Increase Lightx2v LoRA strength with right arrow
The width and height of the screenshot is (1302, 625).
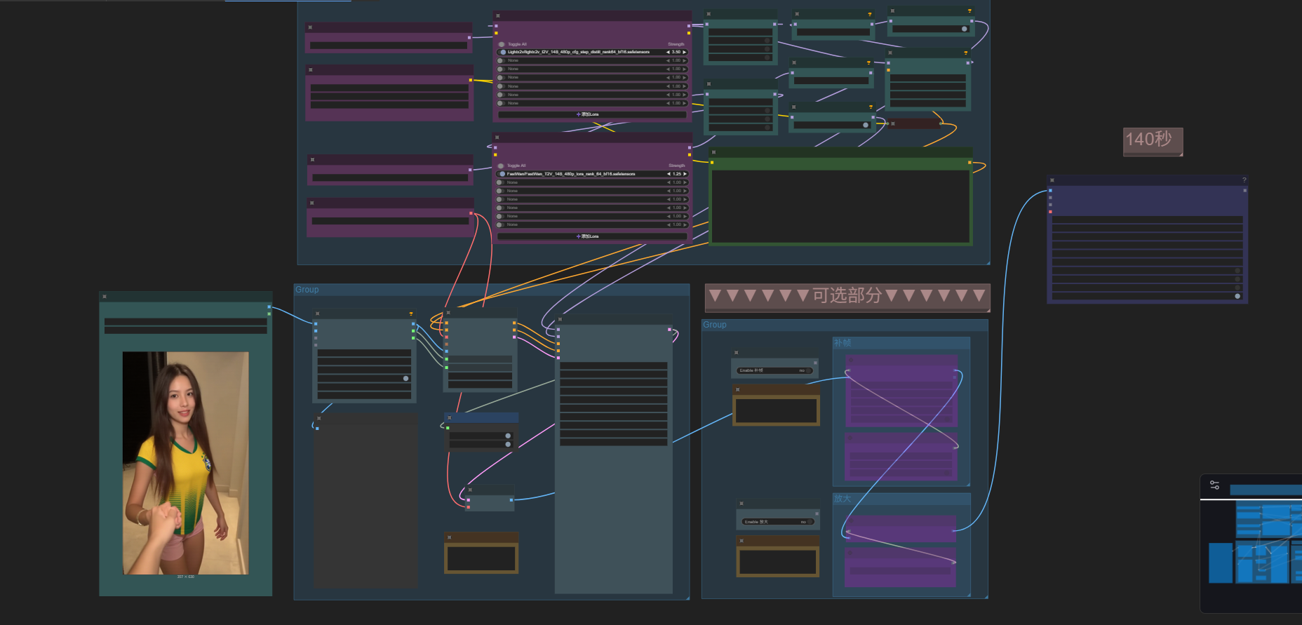685,52
